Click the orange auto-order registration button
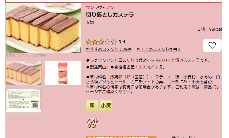Viewport: 229px width, 138px height. [121, 137]
